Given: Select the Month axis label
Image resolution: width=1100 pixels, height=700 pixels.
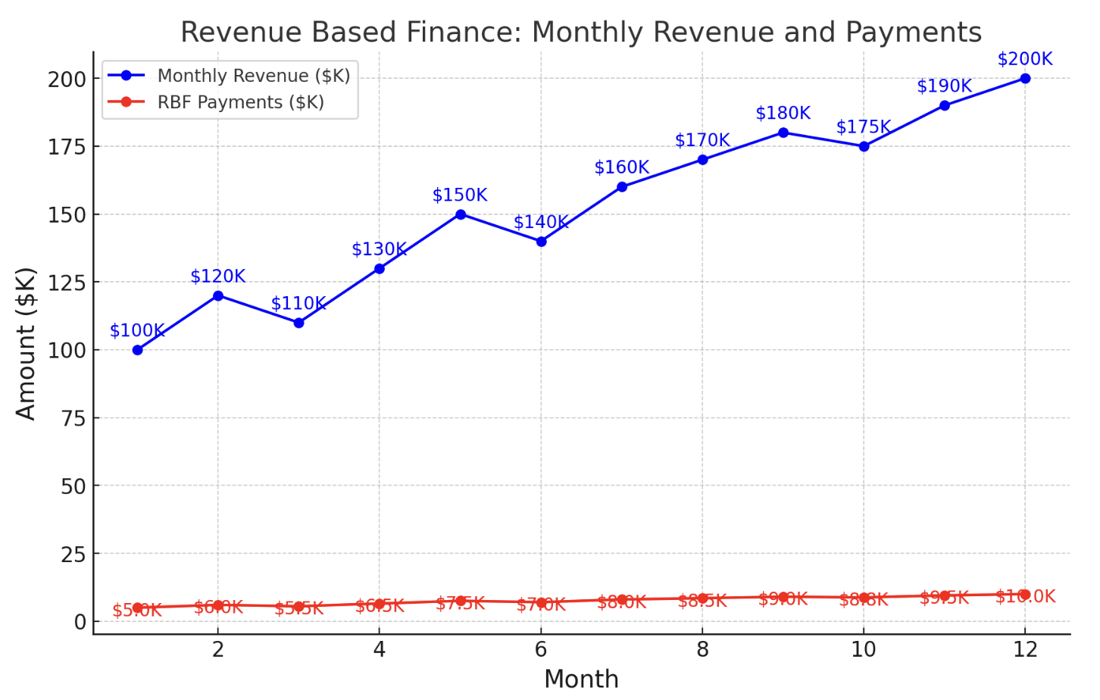Looking at the screenshot, I should click(583, 679).
